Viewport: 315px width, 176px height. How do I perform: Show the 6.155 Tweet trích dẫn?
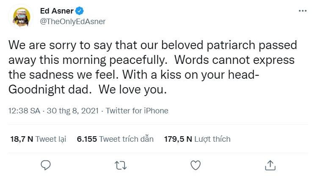pyautogui.click(x=115, y=139)
